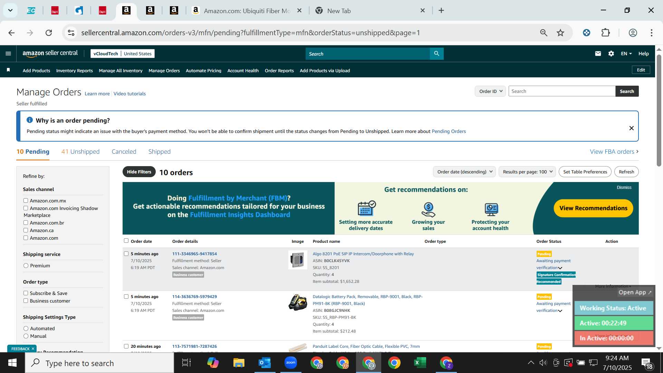Check the Amazon.com sales channel box
663x373 pixels.
coord(26,238)
